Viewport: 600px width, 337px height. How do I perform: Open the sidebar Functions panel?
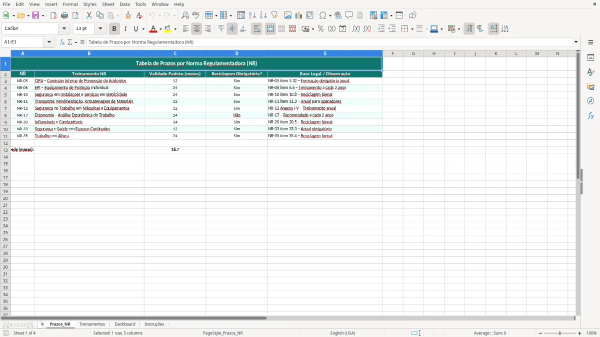pyautogui.click(x=590, y=115)
